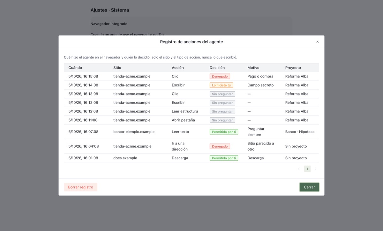Close the Registro de acciones dialog with X
Screen dimensions: 383x231
317,42
